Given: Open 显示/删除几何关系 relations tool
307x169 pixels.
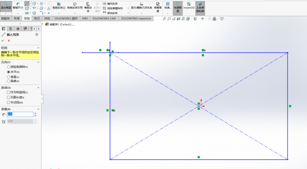Looking at the screenshot, I should pyautogui.click(x=141, y=6).
